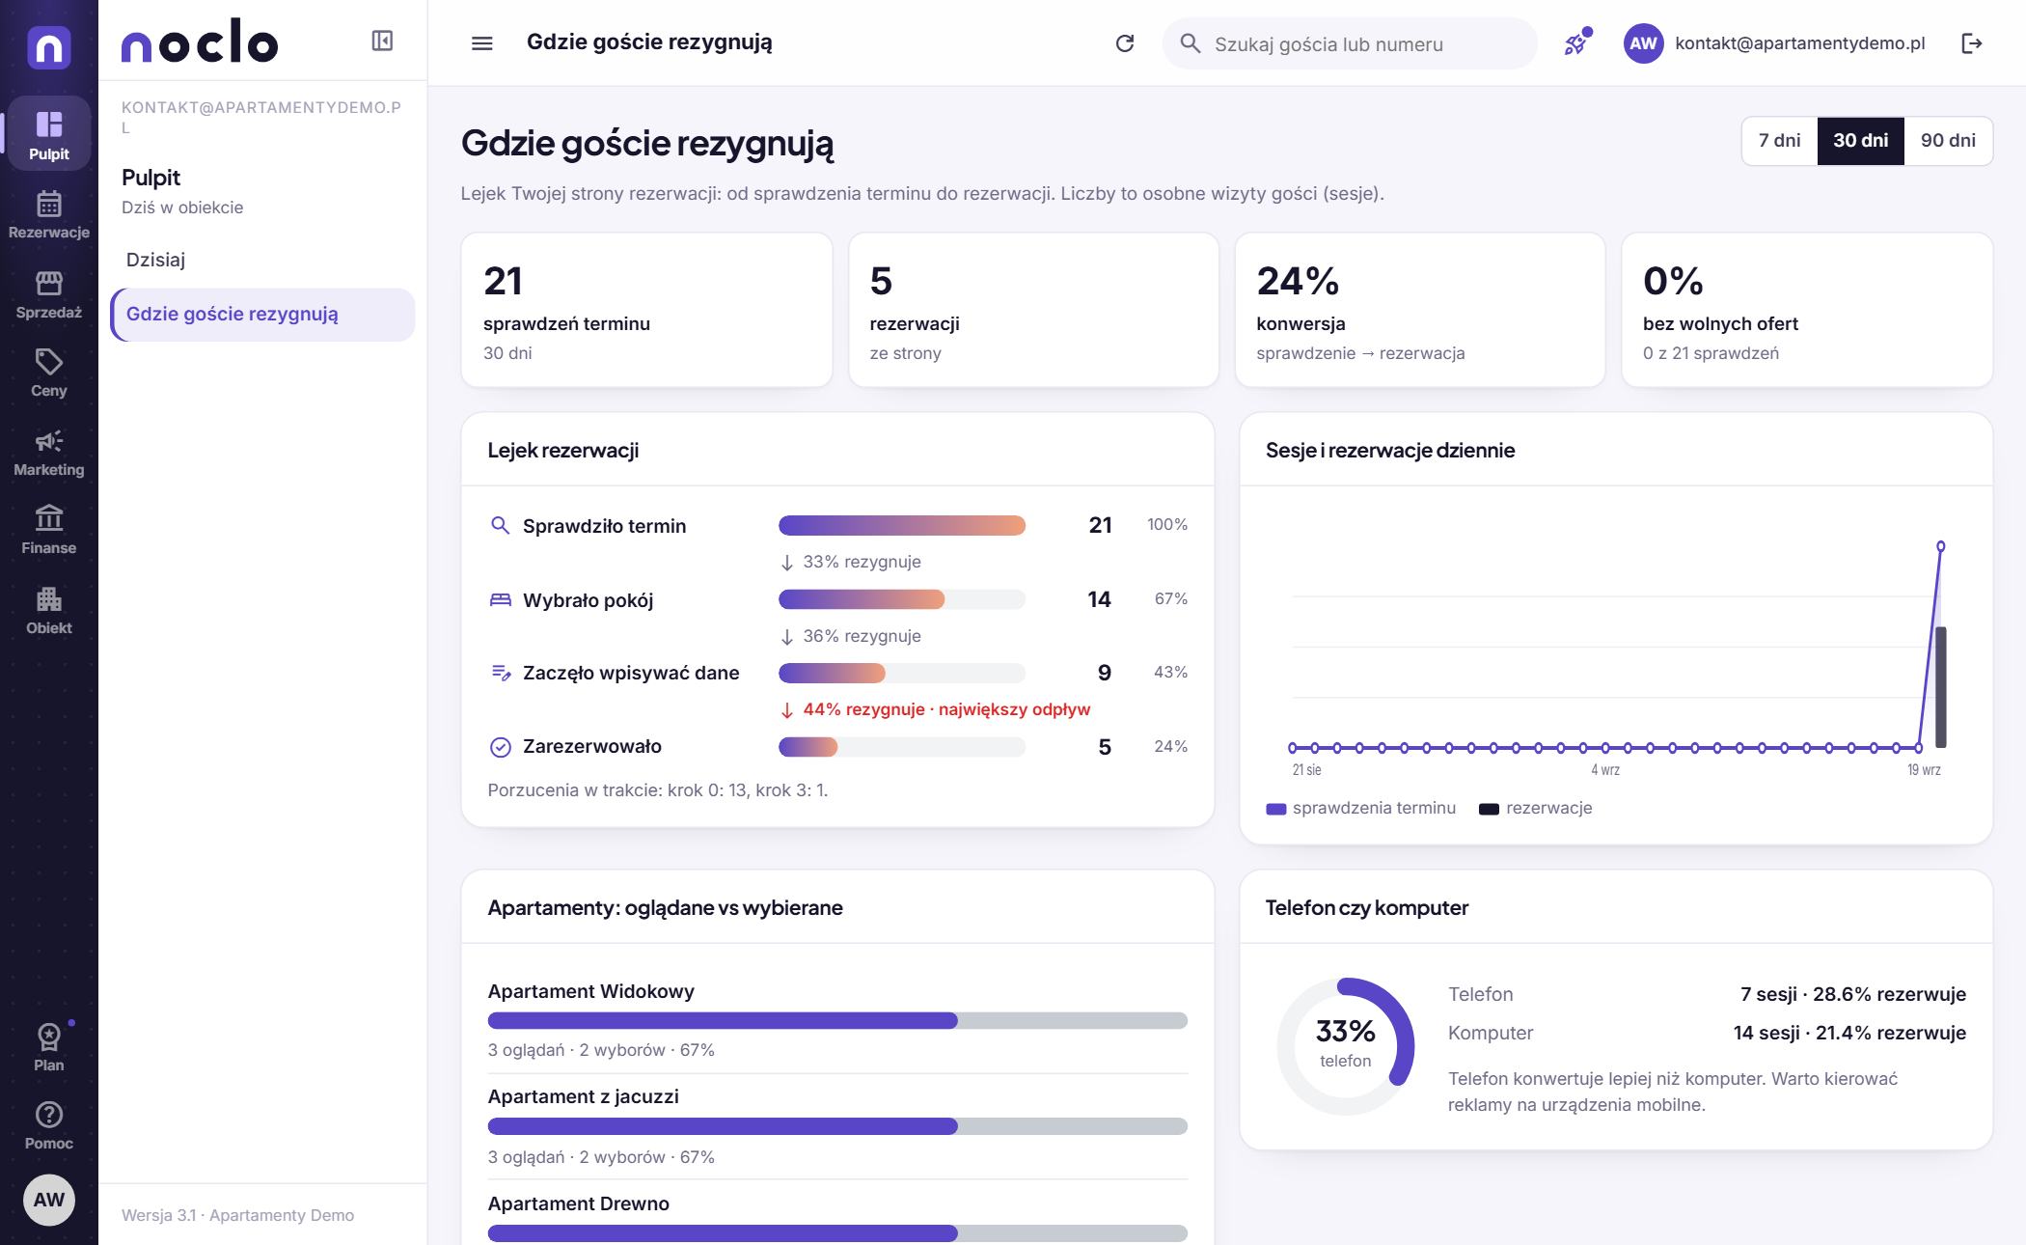This screenshot has height=1245, width=2026.
Task: Click the Telefon 7 sesji row
Action: (x=1707, y=994)
